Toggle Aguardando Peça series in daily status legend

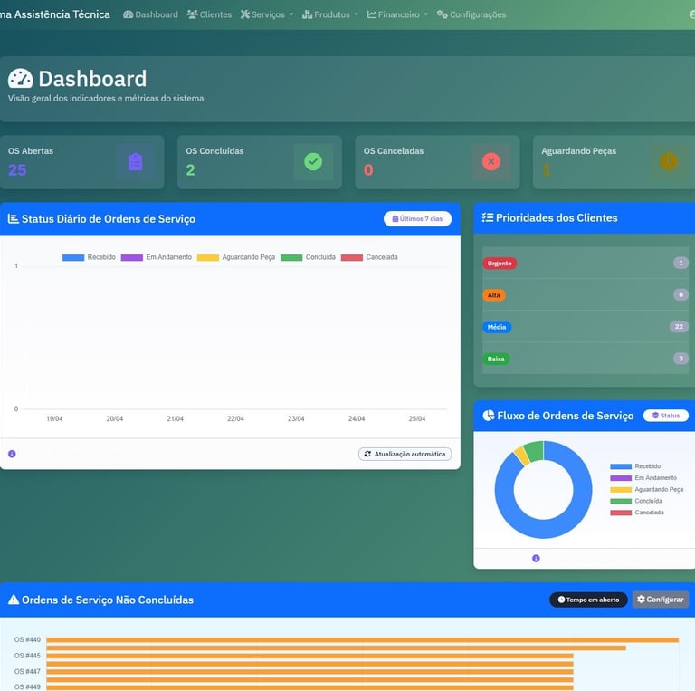click(236, 257)
